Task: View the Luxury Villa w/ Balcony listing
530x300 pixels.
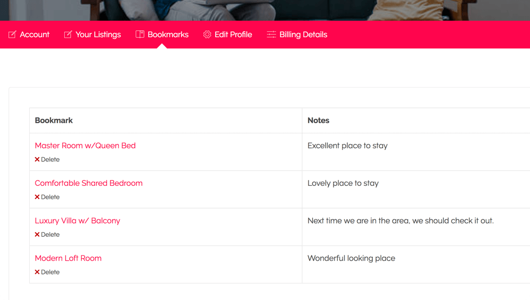Action: (78, 220)
